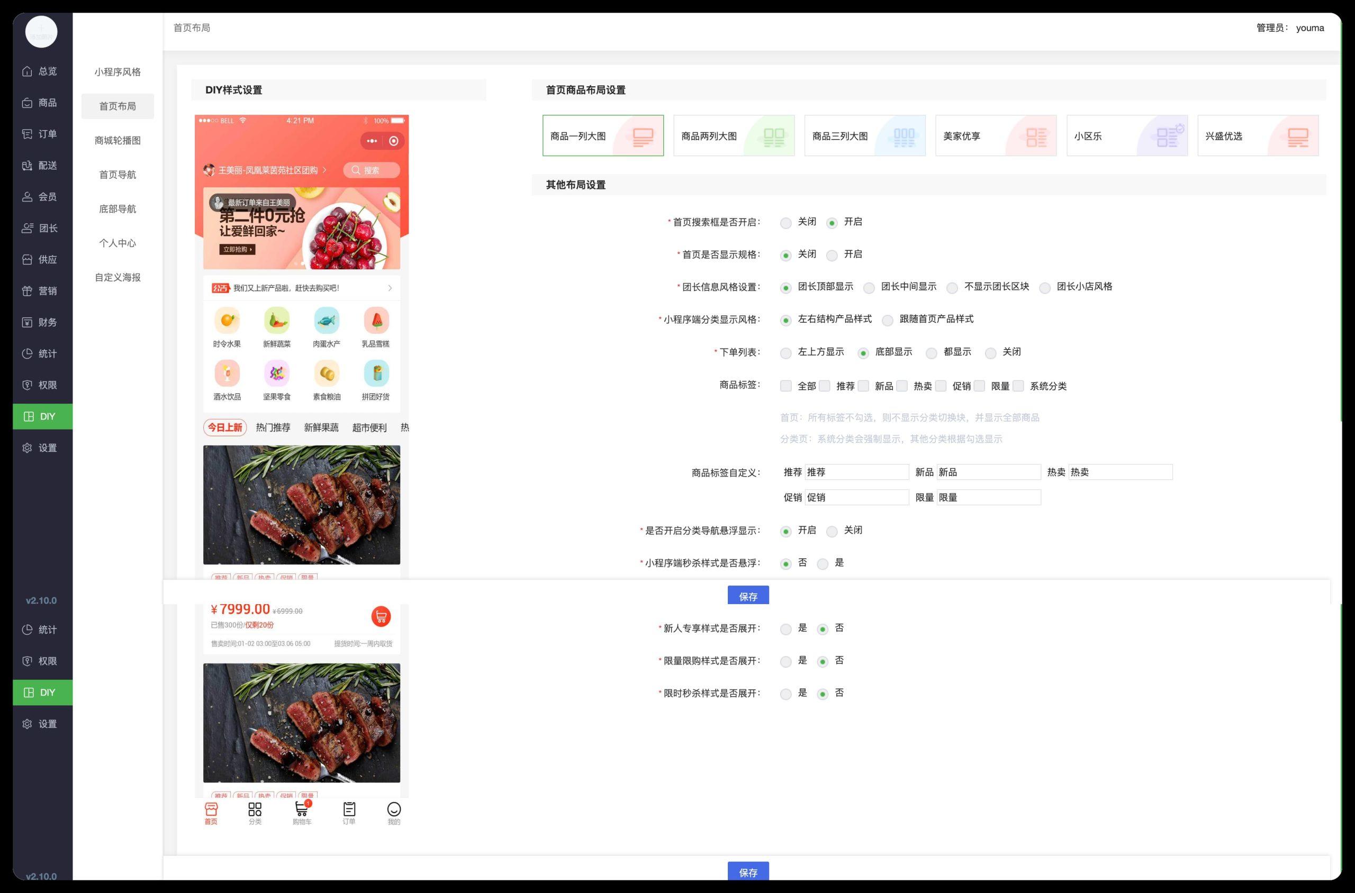The height and width of the screenshot is (893, 1355).
Task: Click the 总览 home icon in sidebar
Action: [x=27, y=71]
